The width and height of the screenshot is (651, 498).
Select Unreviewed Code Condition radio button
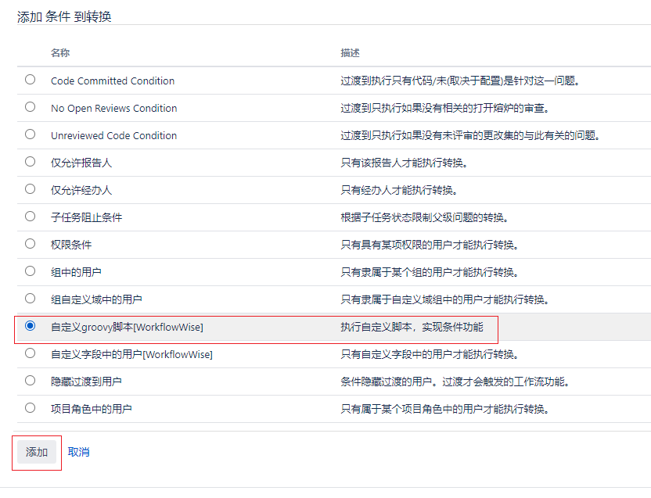(30, 134)
